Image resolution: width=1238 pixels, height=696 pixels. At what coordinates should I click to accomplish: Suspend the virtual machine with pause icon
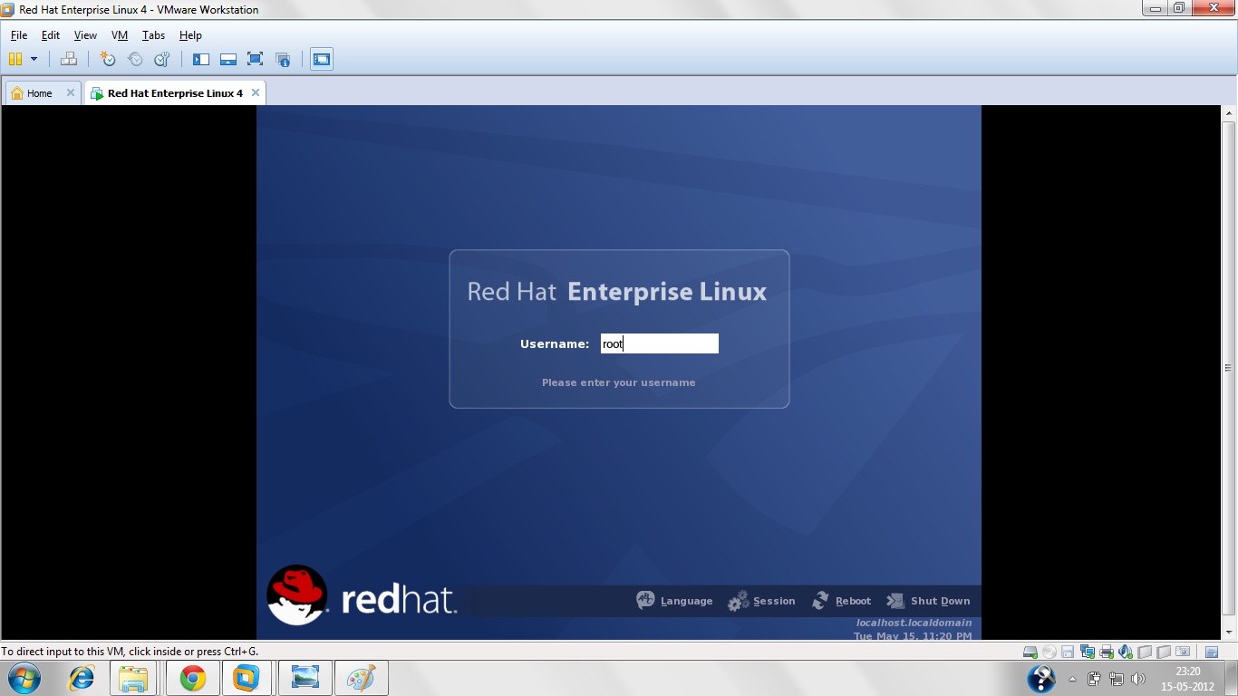click(x=15, y=59)
